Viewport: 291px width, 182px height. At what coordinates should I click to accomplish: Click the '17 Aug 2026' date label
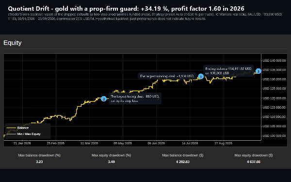coord(223,143)
